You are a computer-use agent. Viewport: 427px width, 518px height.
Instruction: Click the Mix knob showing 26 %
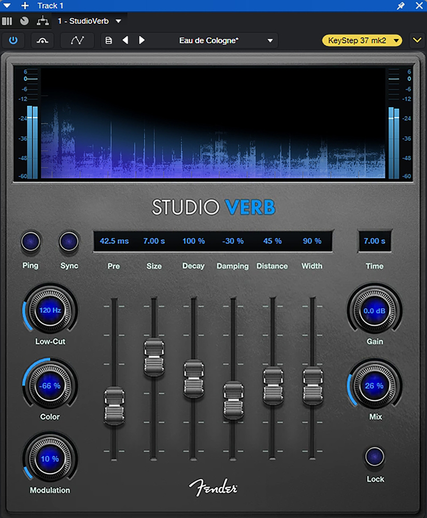(x=374, y=386)
